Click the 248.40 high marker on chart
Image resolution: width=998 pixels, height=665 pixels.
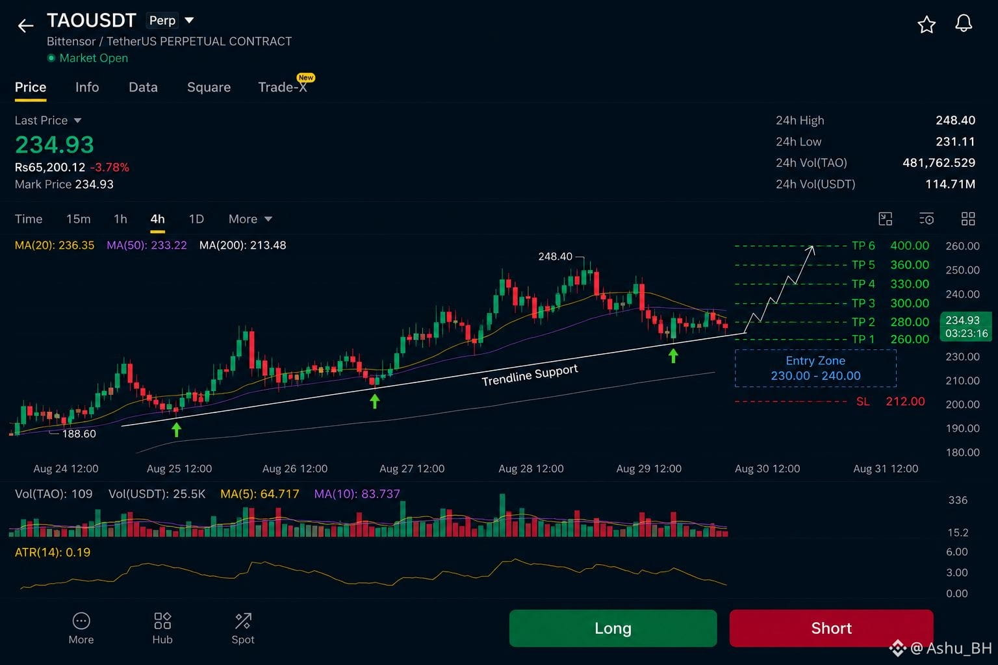click(x=556, y=257)
